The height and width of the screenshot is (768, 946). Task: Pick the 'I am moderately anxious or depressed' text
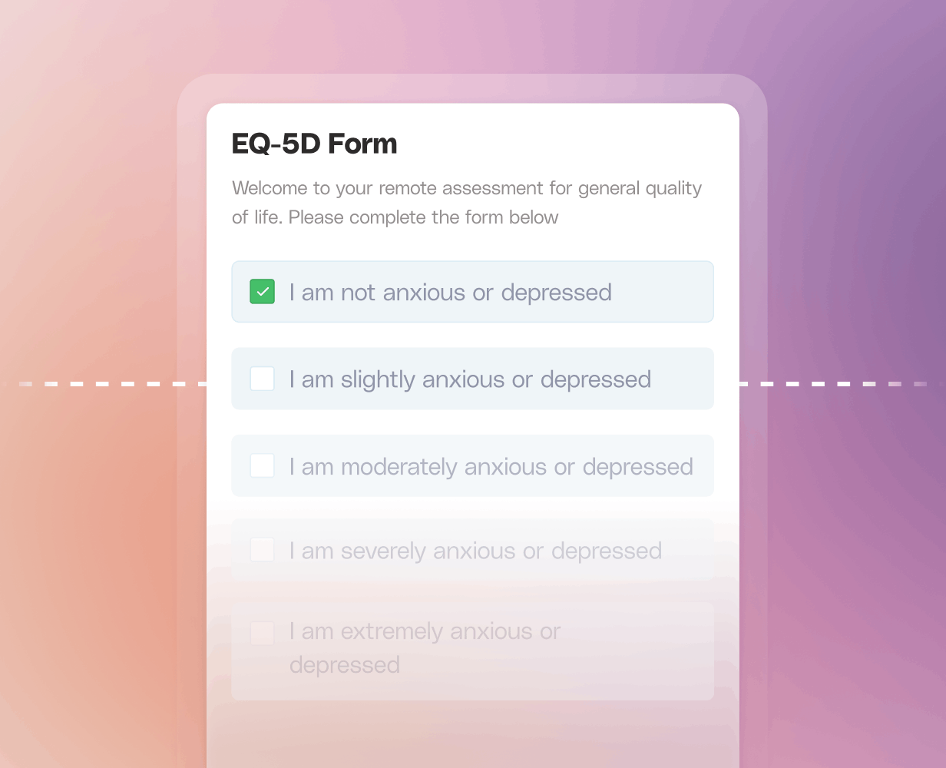(x=491, y=467)
